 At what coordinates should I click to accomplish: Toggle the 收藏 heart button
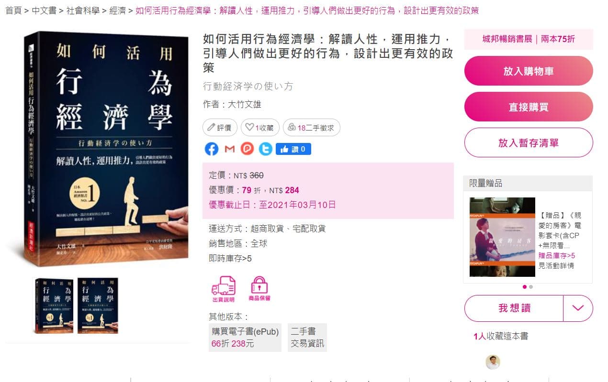(x=259, y=128)
